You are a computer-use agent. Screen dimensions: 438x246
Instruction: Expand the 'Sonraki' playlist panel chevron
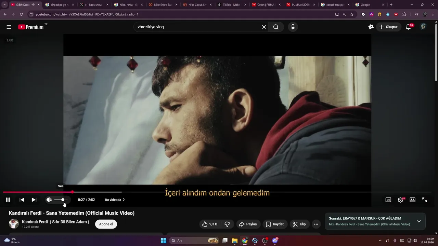[x=418, y=221]
